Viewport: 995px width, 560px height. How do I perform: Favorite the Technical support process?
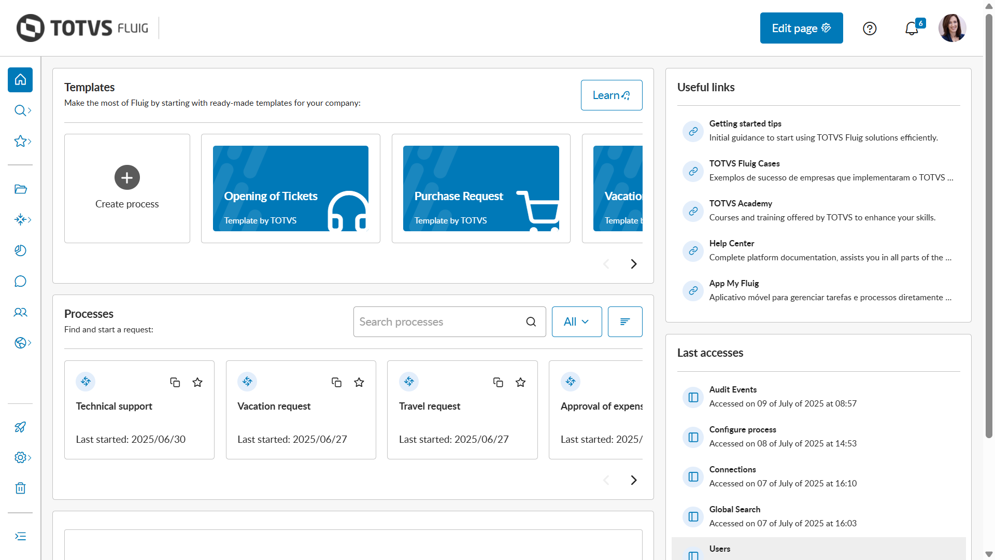197,383
